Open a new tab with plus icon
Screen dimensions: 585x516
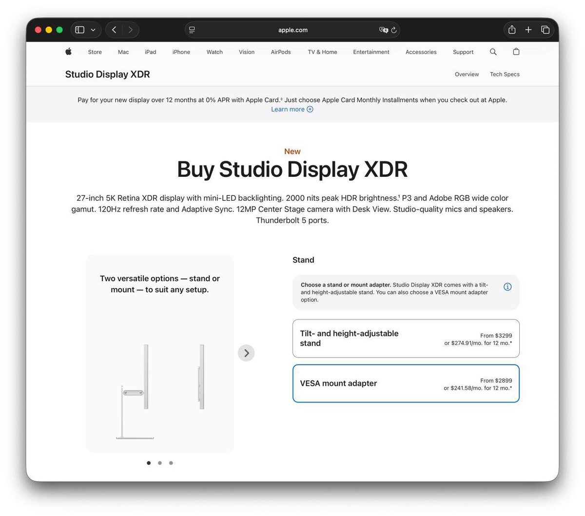528,30
